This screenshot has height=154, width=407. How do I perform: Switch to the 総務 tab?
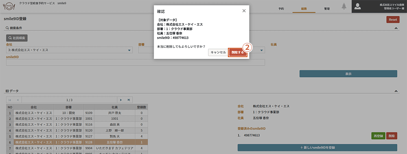click(304, 9)
